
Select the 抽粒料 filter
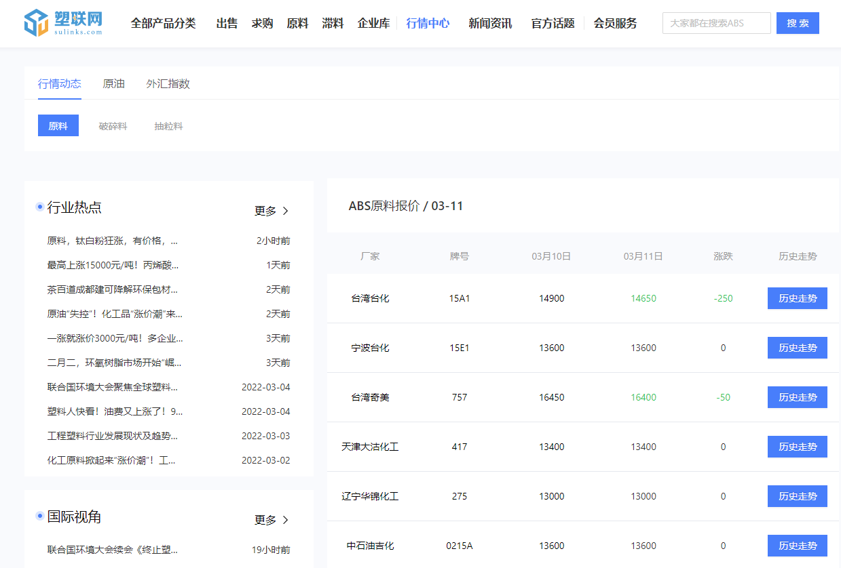[x=168, y=126]
